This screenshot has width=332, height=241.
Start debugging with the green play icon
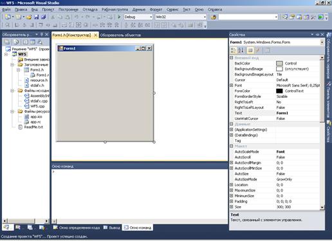tap(119, 17)
